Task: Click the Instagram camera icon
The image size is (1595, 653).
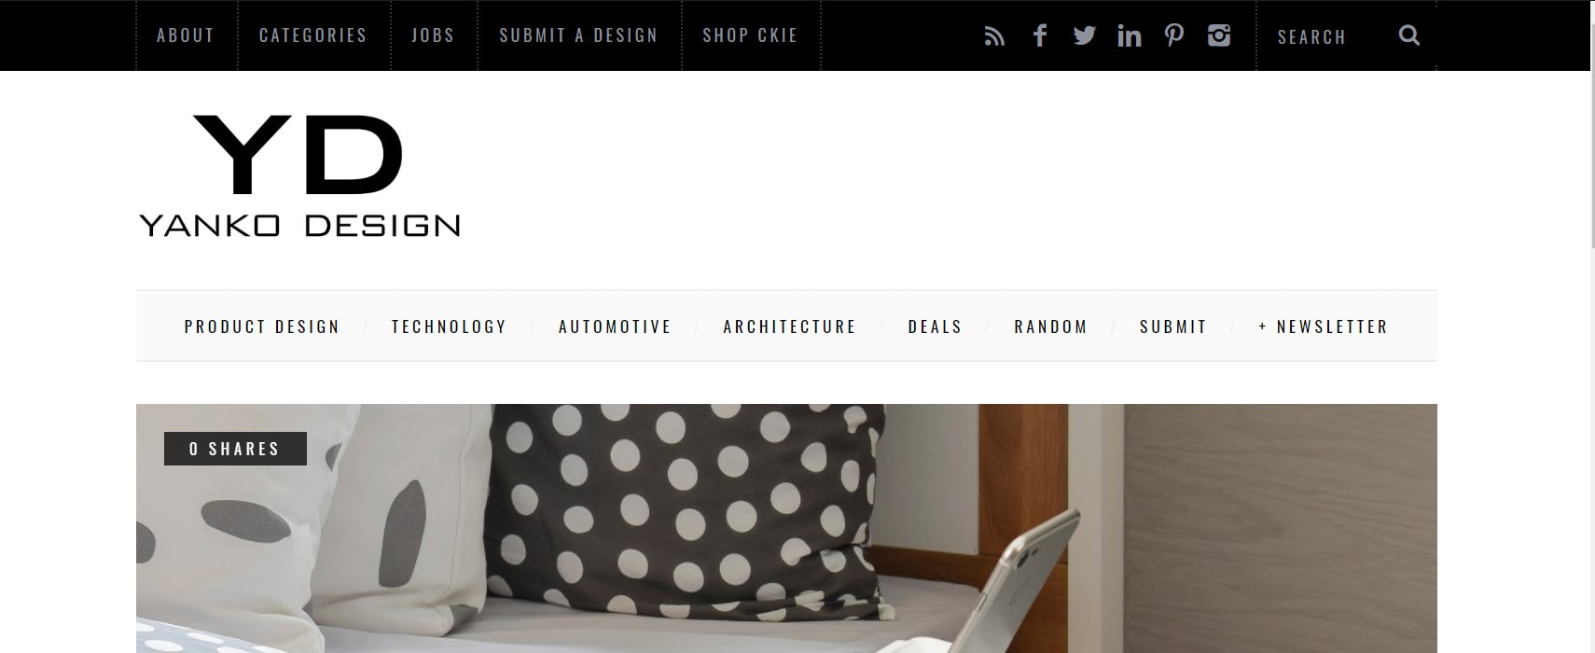Action: tap(1219, 35)
